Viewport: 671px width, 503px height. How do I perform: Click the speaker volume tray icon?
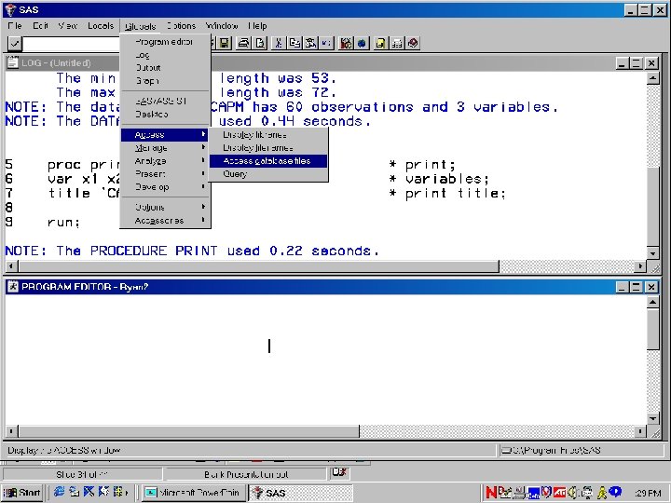click(572, 493)
